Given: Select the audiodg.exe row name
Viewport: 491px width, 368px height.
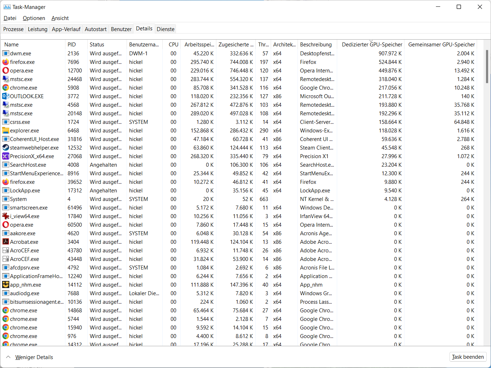Looking at the screenshot, I should click(x=25, y=293).
